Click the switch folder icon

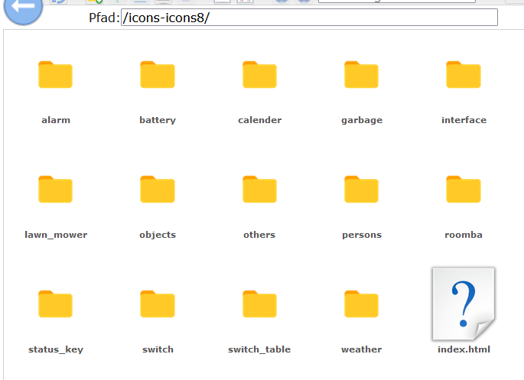tap(158, 304)
